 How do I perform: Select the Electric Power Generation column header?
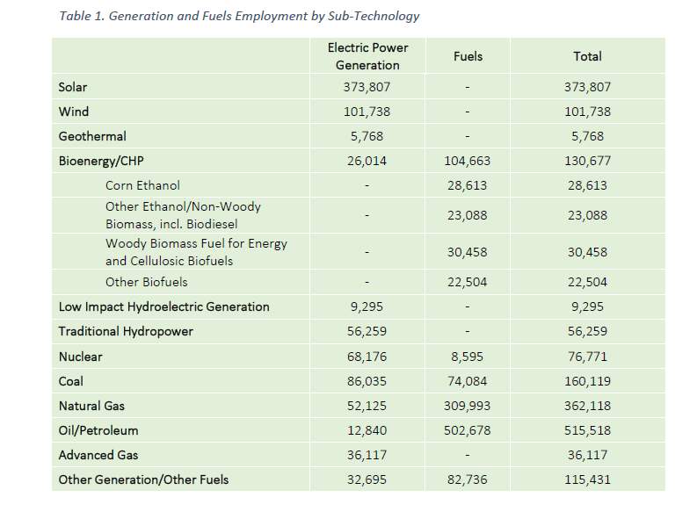[367, 56]
